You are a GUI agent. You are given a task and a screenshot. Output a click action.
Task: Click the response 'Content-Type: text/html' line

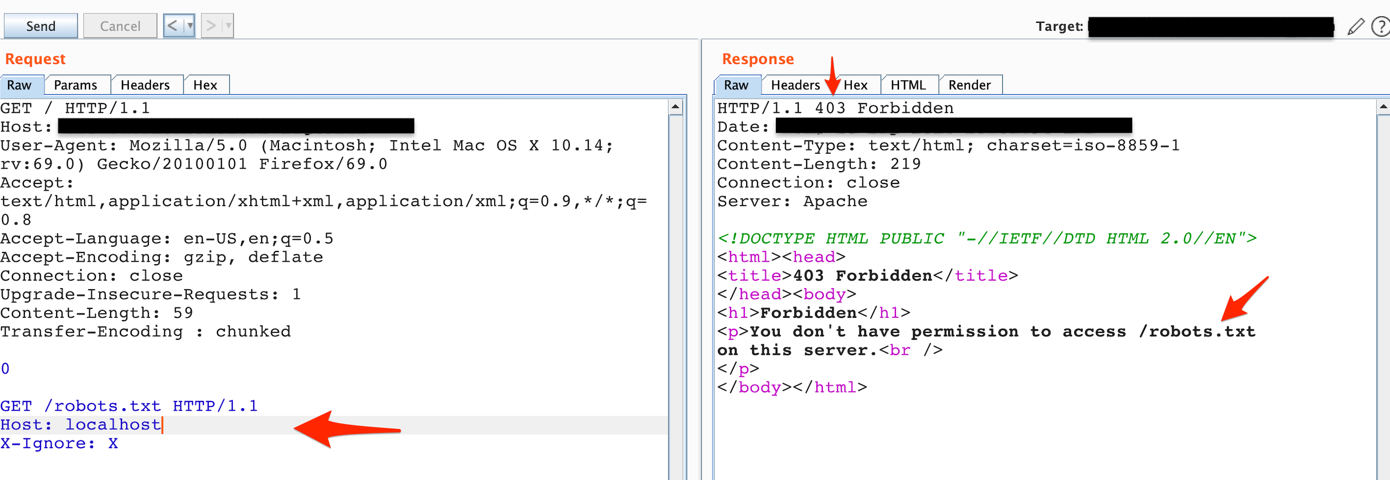pyautogui.click(x=949, y=145)
